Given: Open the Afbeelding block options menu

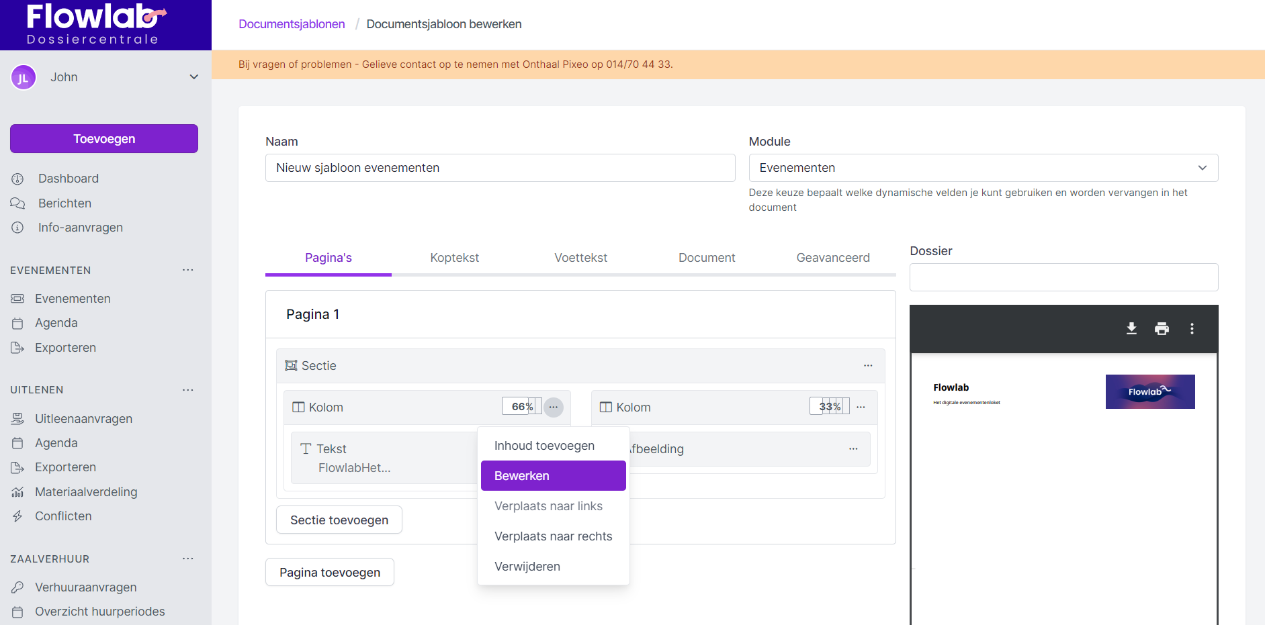Looking at the screenshot, I should click(x=853, y=449).
